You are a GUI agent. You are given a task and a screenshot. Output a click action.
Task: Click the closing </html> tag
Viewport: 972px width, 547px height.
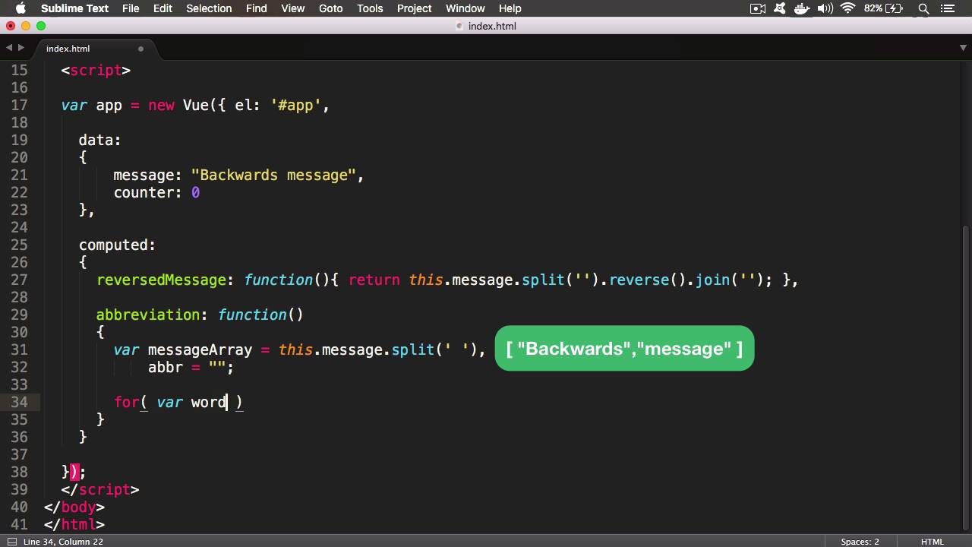pos(74,524)
